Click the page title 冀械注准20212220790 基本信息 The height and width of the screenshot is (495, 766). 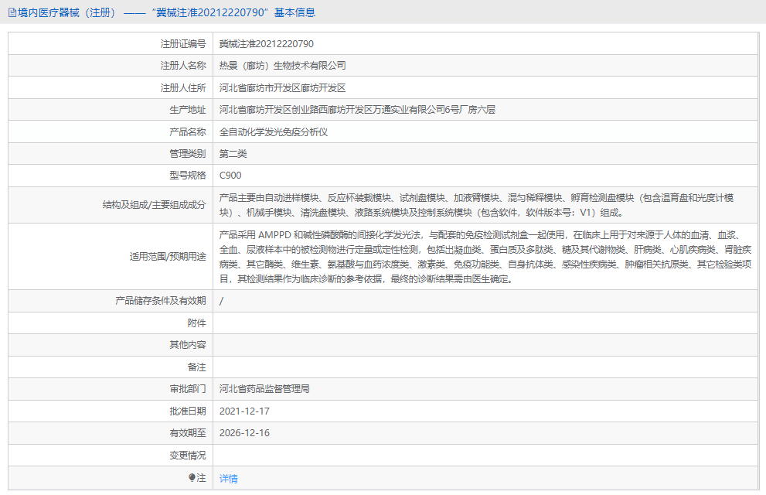click(x=178, y=12)
